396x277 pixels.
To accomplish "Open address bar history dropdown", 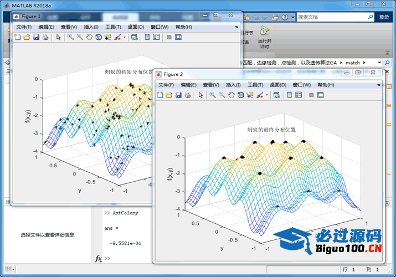I will coord(379,63).
